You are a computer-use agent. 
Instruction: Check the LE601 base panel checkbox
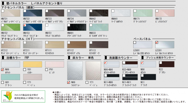coord(135,42)
